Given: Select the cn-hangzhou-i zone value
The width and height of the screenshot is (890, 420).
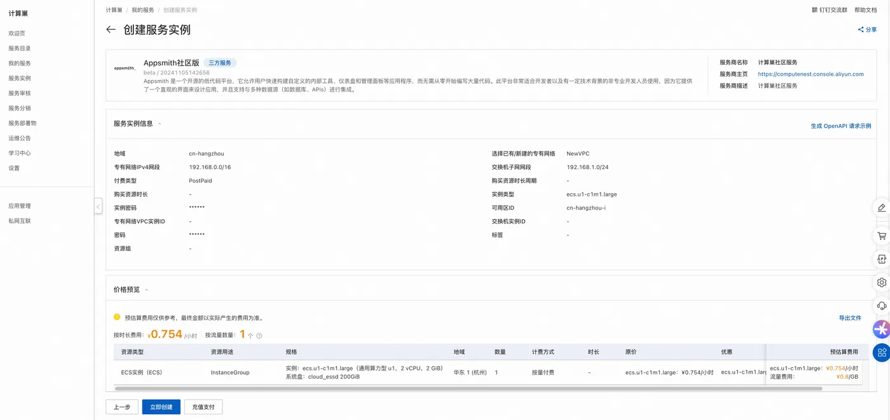Looking at the screenshot, I should pyautogui.click(x=586, y=208).
